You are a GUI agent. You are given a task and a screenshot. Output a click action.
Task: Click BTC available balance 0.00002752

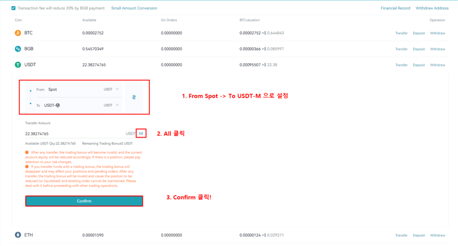[x=93, y=33]
